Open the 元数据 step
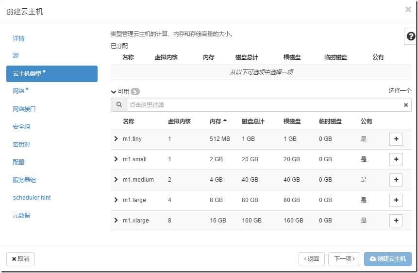418x273 pixels. pos(21,215)
